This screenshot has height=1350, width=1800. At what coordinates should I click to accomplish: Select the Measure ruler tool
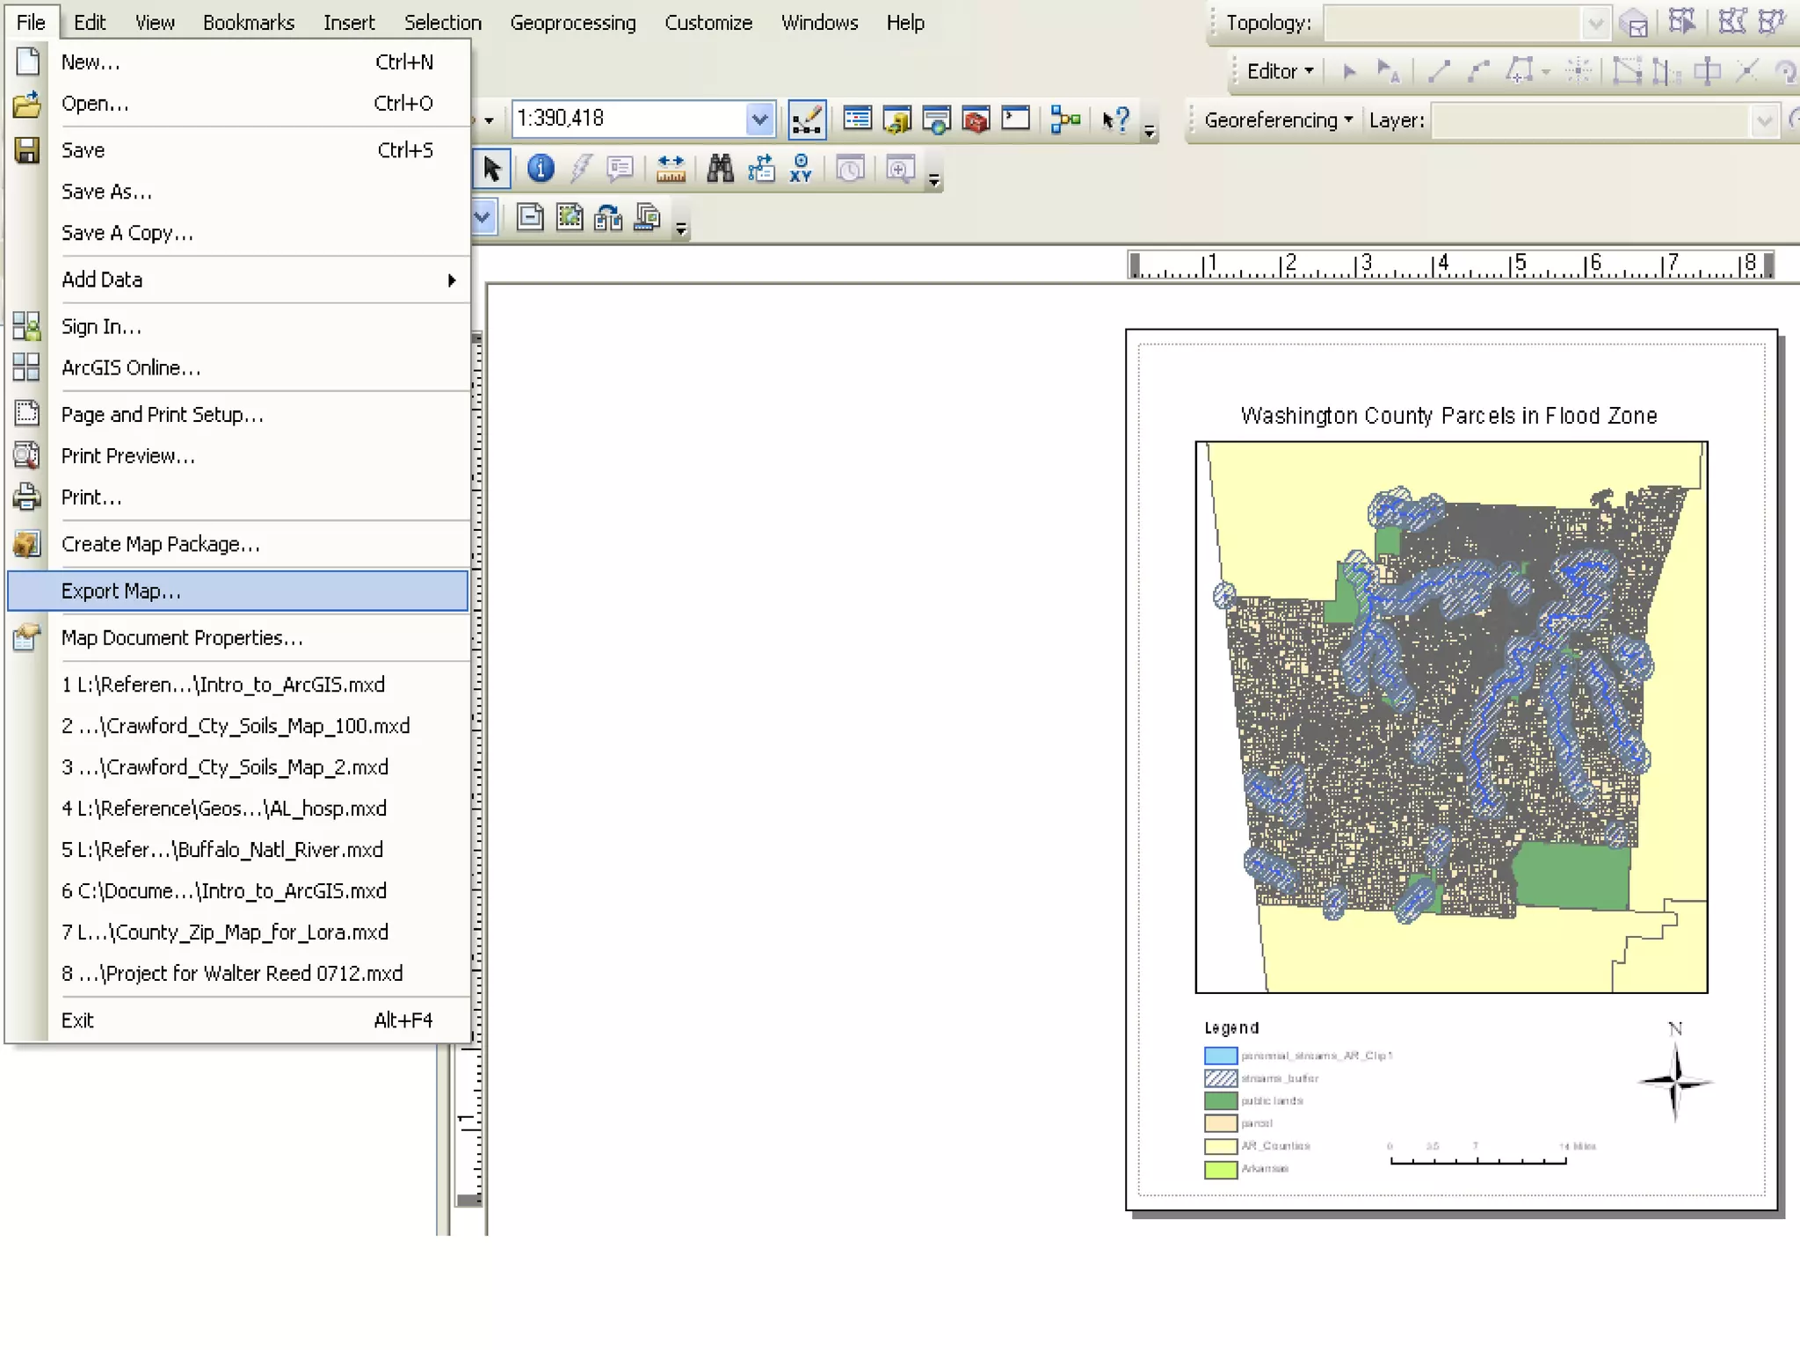671,168
